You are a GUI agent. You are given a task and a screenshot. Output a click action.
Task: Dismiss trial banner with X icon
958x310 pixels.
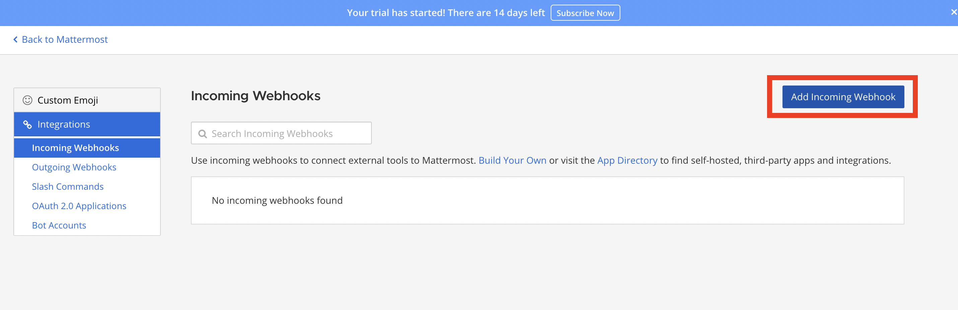point(953,12)
